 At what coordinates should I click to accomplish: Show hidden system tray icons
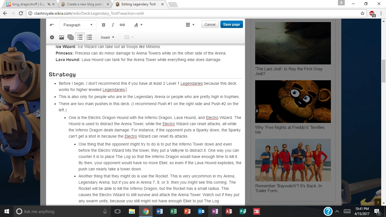coord(337,211)
